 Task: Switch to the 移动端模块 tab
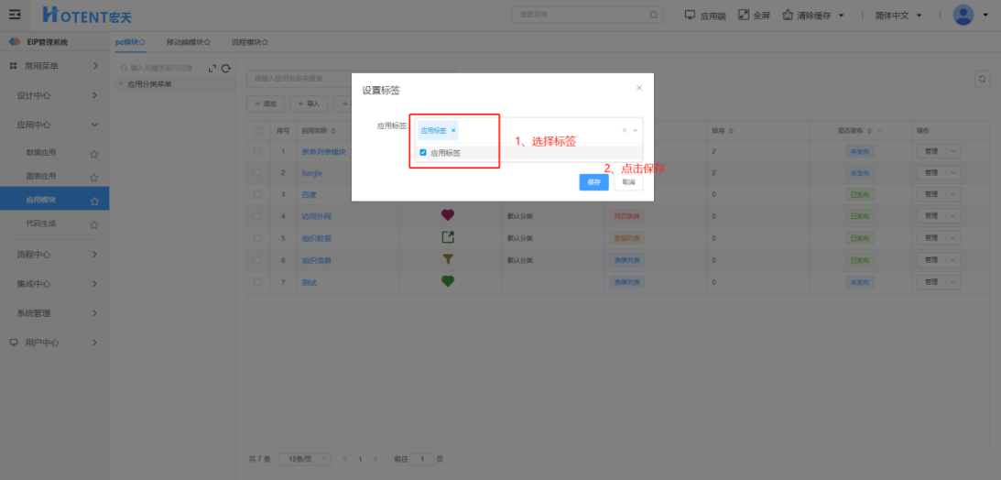point(189,42)
